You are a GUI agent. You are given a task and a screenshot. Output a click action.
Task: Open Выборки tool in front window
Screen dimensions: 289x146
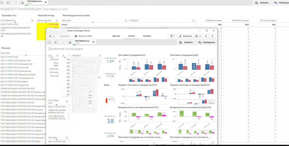point(186,42)
